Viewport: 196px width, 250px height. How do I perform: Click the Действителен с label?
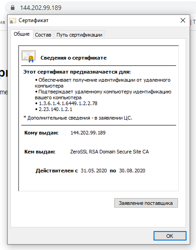[56, 171]
